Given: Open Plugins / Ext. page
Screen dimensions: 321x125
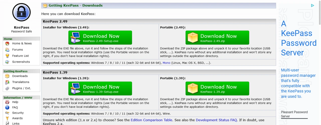Looking at the screenshot, I should [x=22, y=88].
